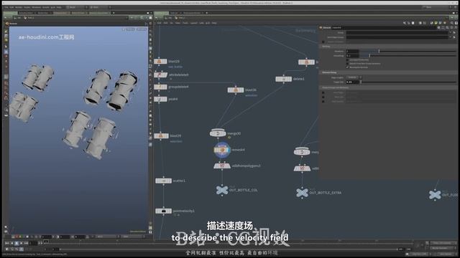Click the play forward button
Screen dimensions: 460x258
pyautogui.click(x=22, y=243)
